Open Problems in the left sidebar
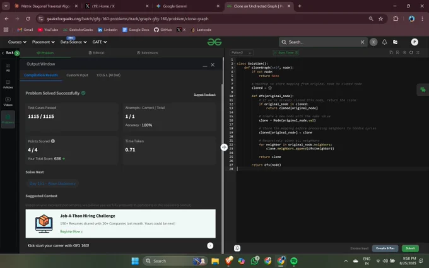Image resolution: width=429 pixels, height=268 pixels. [8, 119]
